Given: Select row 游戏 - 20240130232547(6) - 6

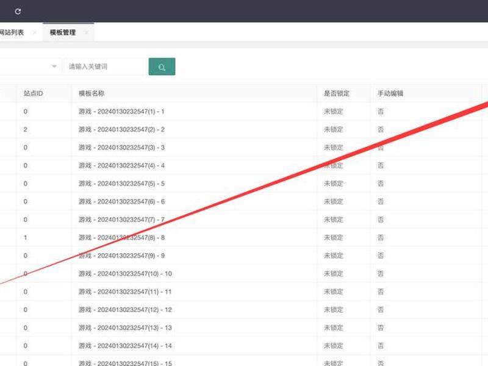Looking at the screenshot, I should coord(244,202).
